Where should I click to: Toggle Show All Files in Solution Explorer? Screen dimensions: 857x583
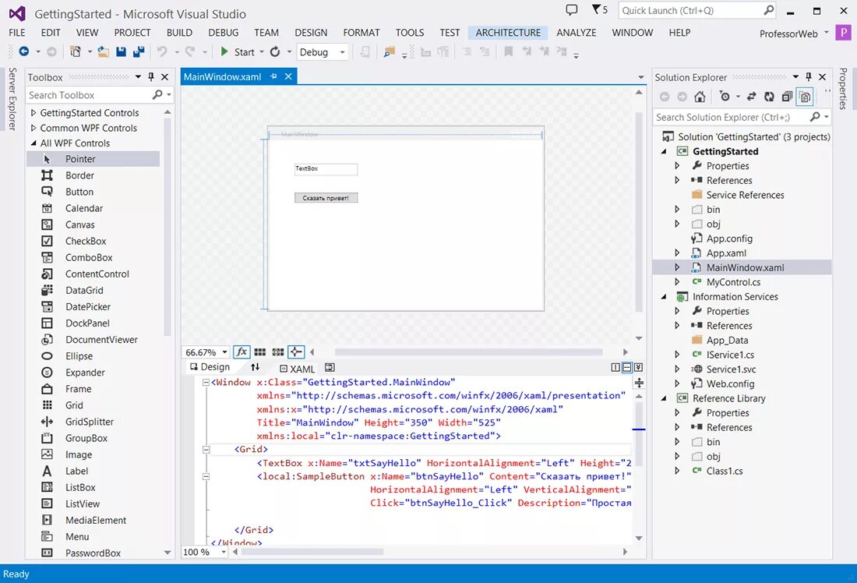805,97
